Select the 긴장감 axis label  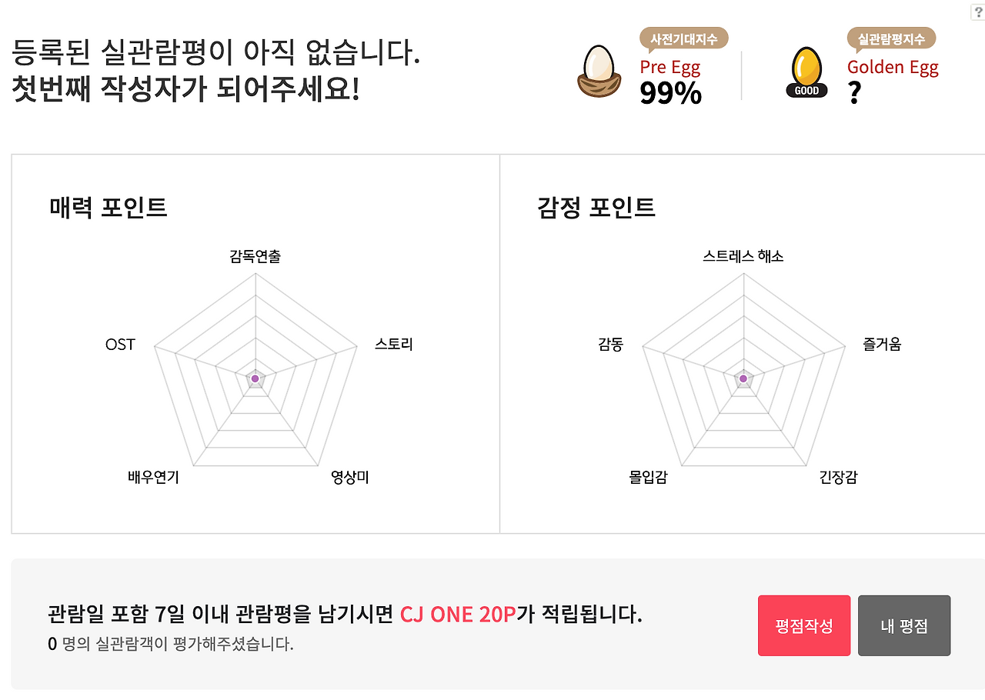(836, 477)
